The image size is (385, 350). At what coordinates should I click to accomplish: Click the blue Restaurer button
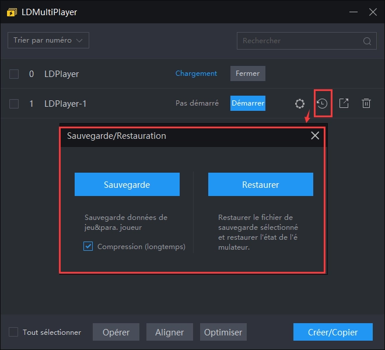[x=261, y=184]
